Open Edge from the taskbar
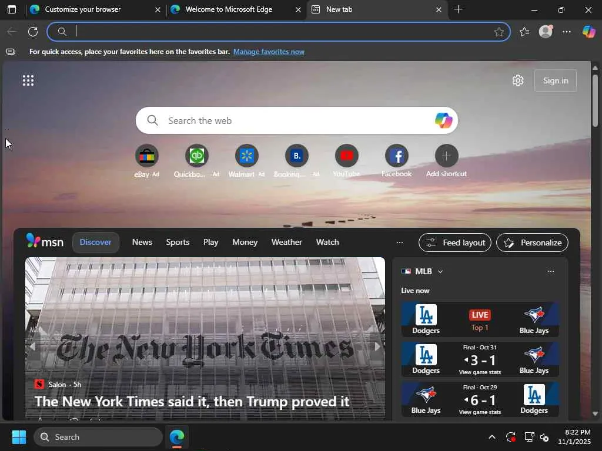 coord(177,437)
